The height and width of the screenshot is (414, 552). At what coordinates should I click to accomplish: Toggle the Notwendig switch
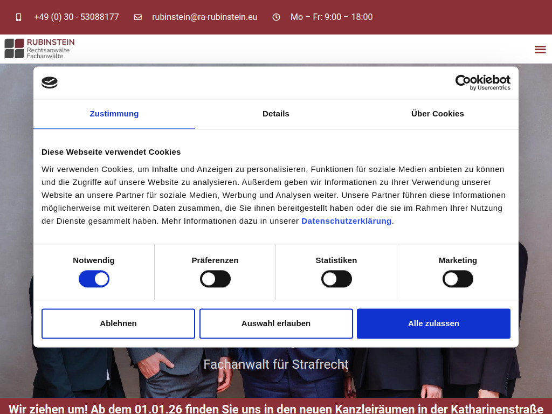coord(94,279)
